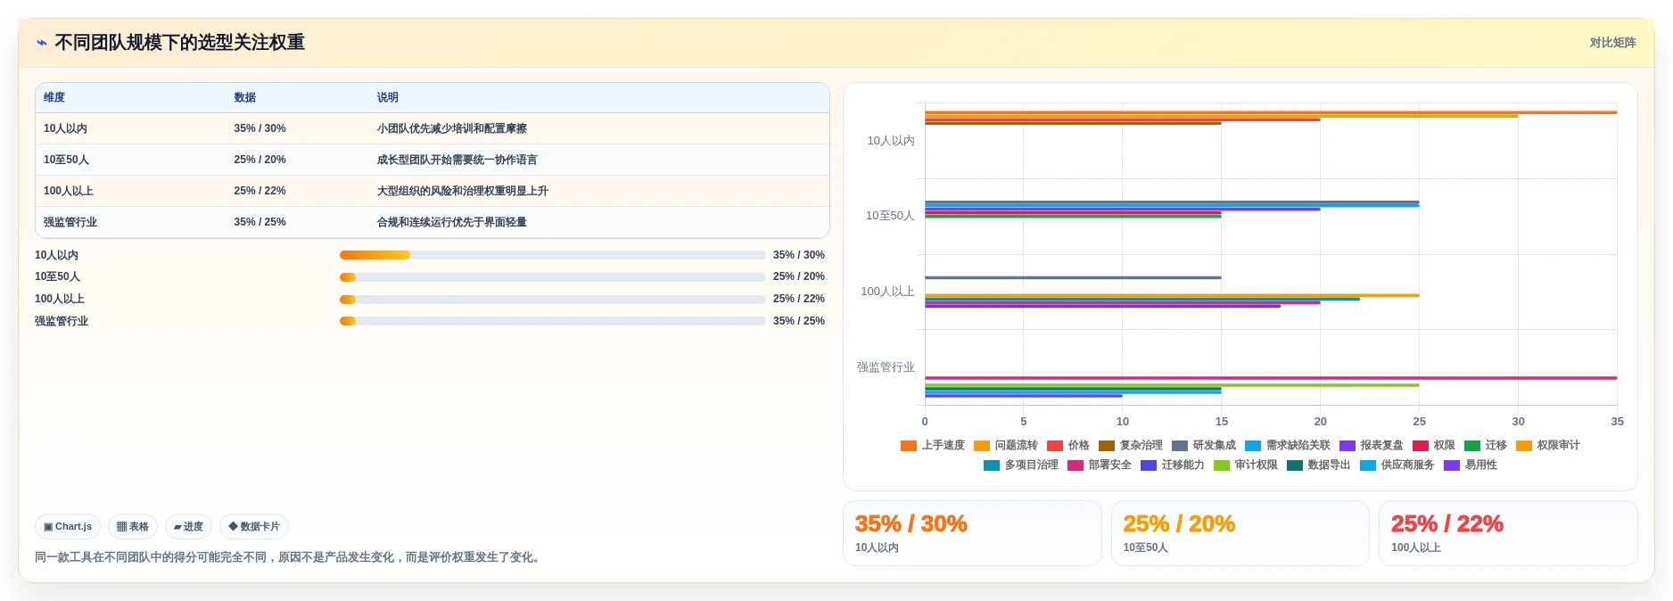Click the 10至50人 progress bar
Image resolution: width=1673 pixels, height=601 pixels.
(553, 277)
